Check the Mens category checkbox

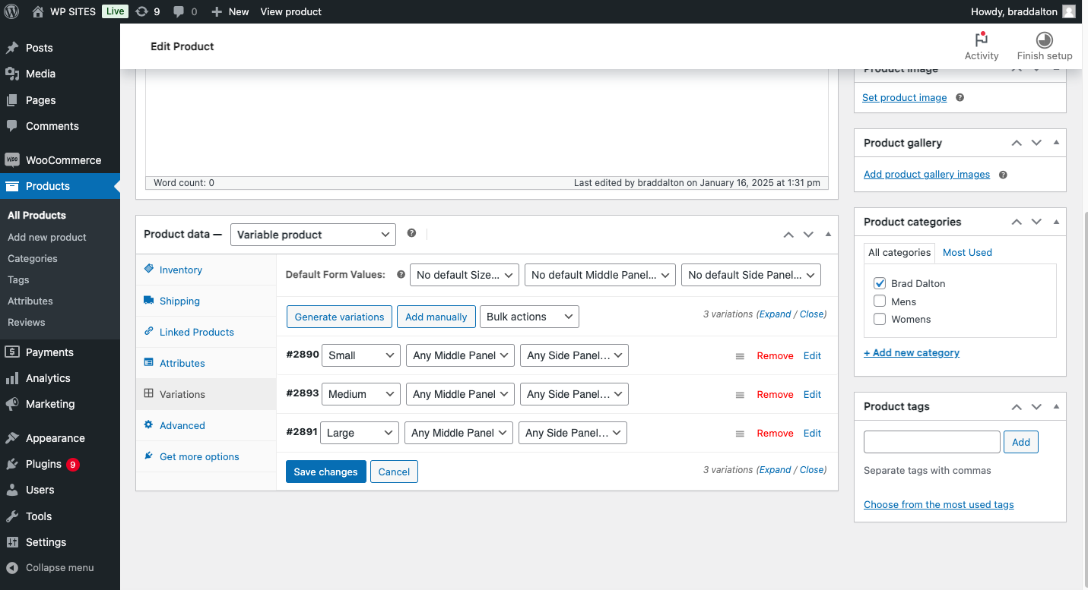click(x=880, y=301)
